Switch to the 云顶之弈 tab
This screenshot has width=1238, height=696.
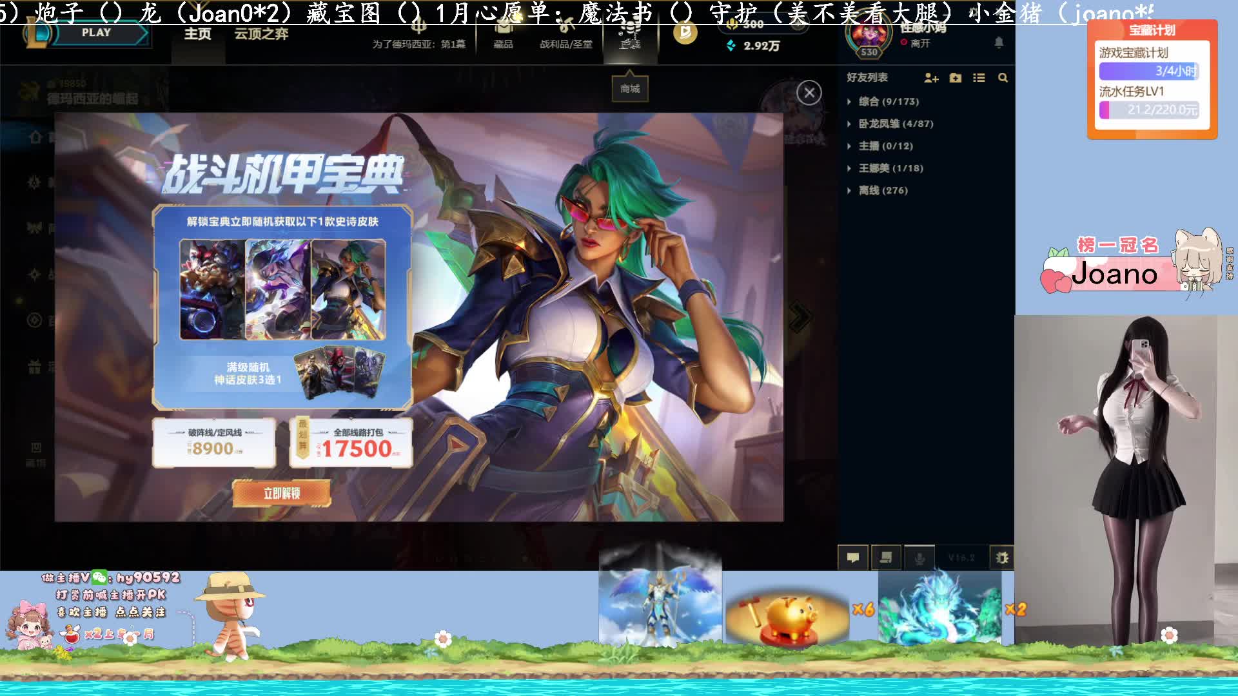[261, 34]
